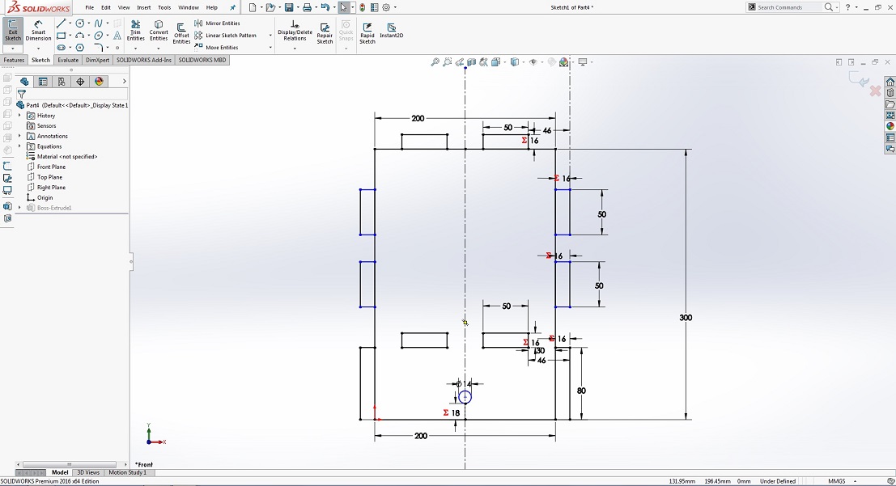Activate the Trim Entities tool
Viewport: 896px width, 486px height.
coord(135,31)
